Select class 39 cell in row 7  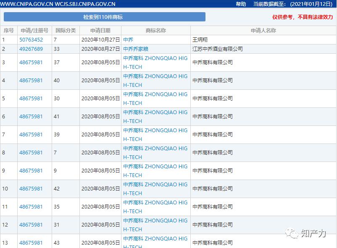point(66,135)
